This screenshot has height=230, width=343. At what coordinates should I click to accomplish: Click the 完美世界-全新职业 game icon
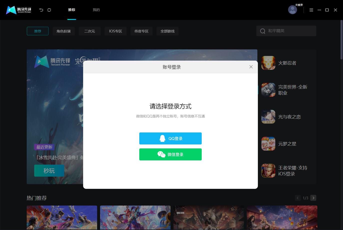click(x=268, y=90)
